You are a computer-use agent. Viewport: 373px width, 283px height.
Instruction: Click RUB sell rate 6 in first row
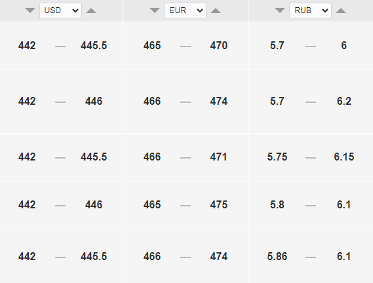(x=344, y=45)
